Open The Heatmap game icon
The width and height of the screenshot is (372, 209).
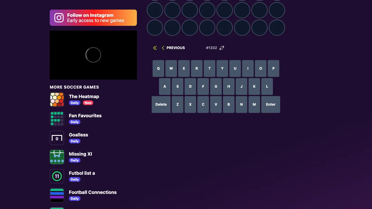57,100
